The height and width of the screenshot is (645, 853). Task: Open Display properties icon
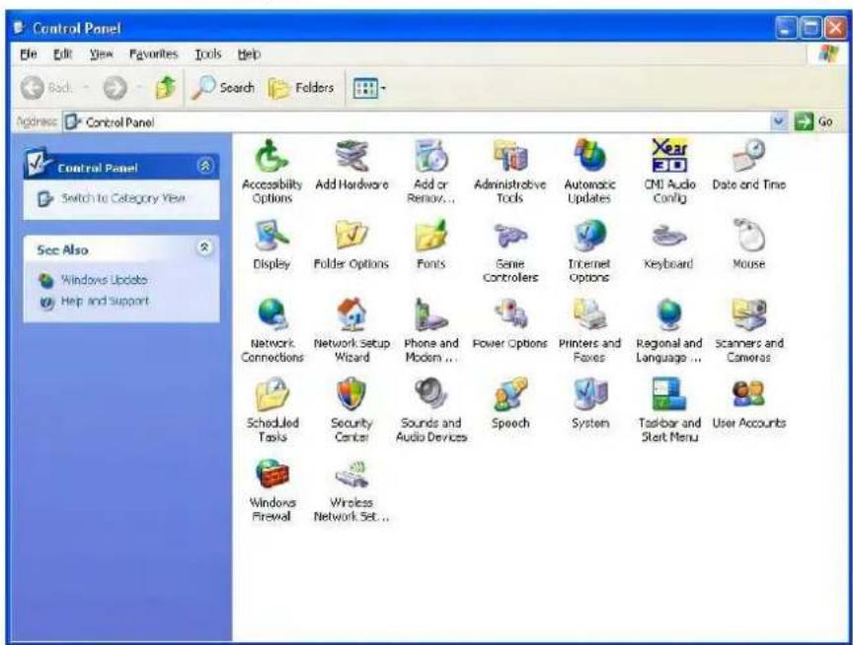[x=271, y=245]
